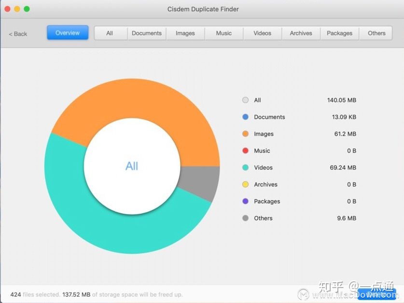Click the 424 files selected status text
Viewport: 404px width, 303px height.
(x=35, y=294)
